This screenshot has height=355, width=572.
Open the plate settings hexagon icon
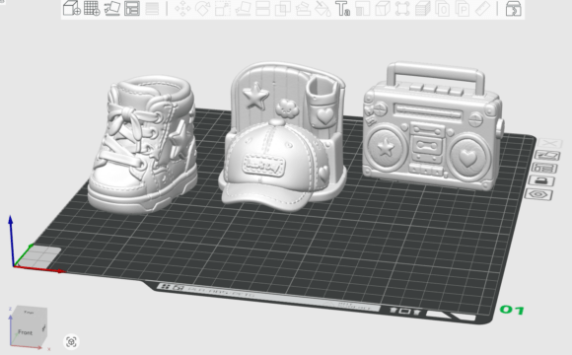click(538, 194)
